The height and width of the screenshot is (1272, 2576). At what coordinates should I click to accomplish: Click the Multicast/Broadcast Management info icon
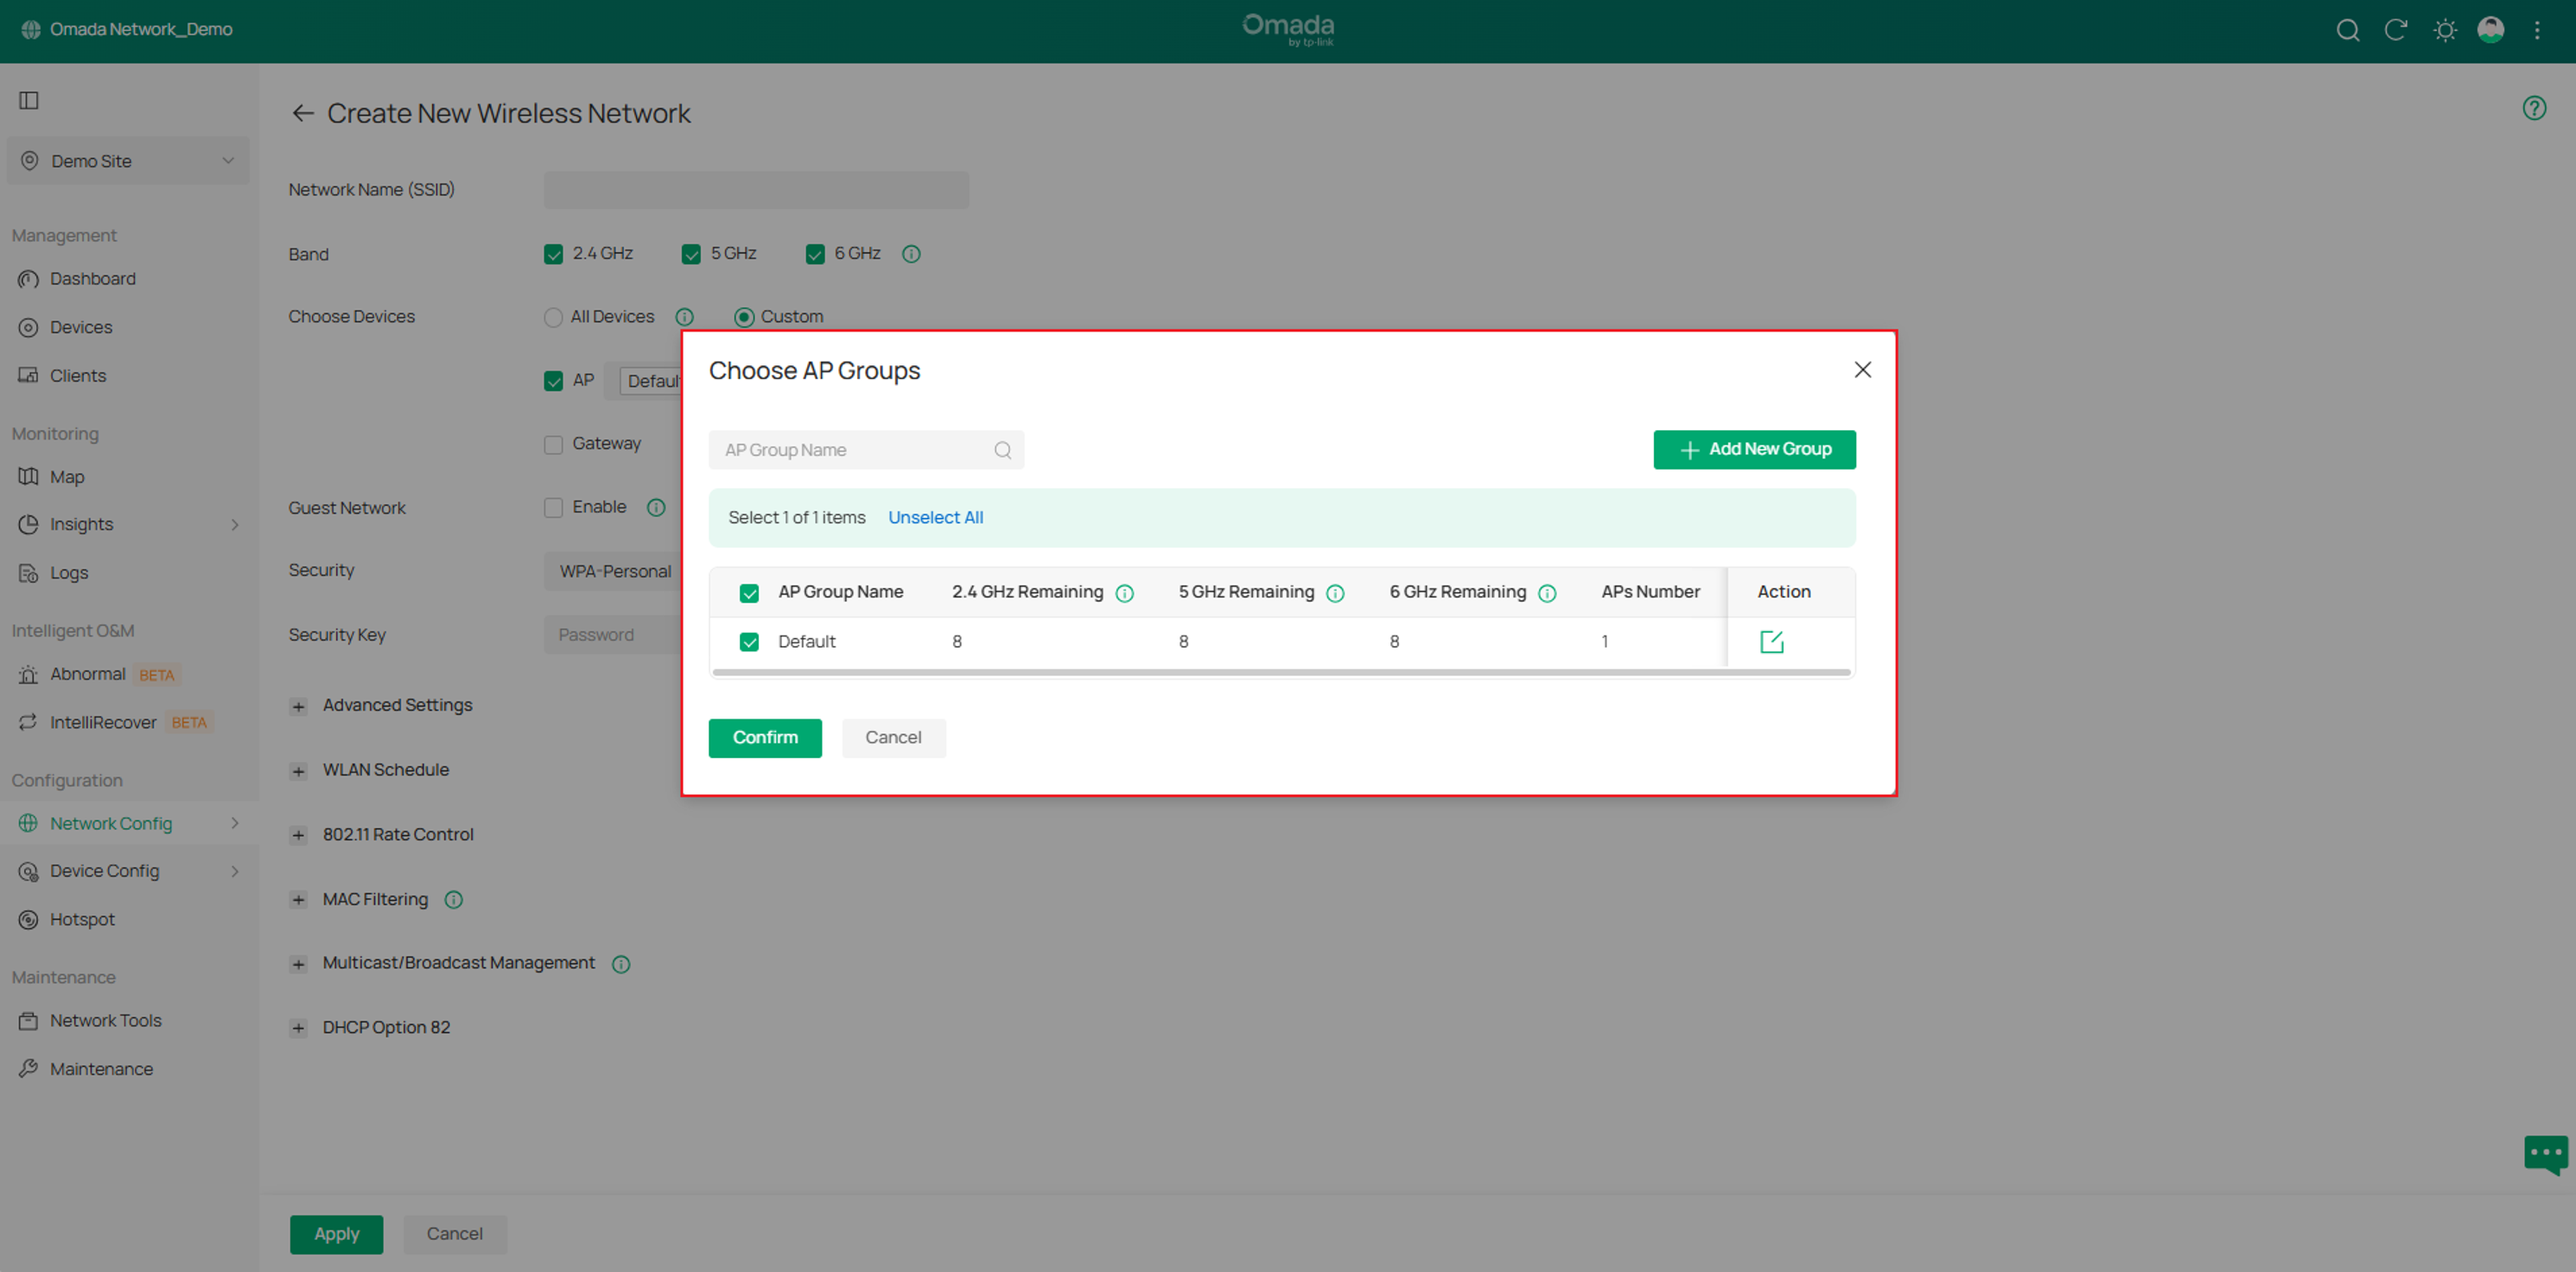pyautogui.click(x=621, y=965)
